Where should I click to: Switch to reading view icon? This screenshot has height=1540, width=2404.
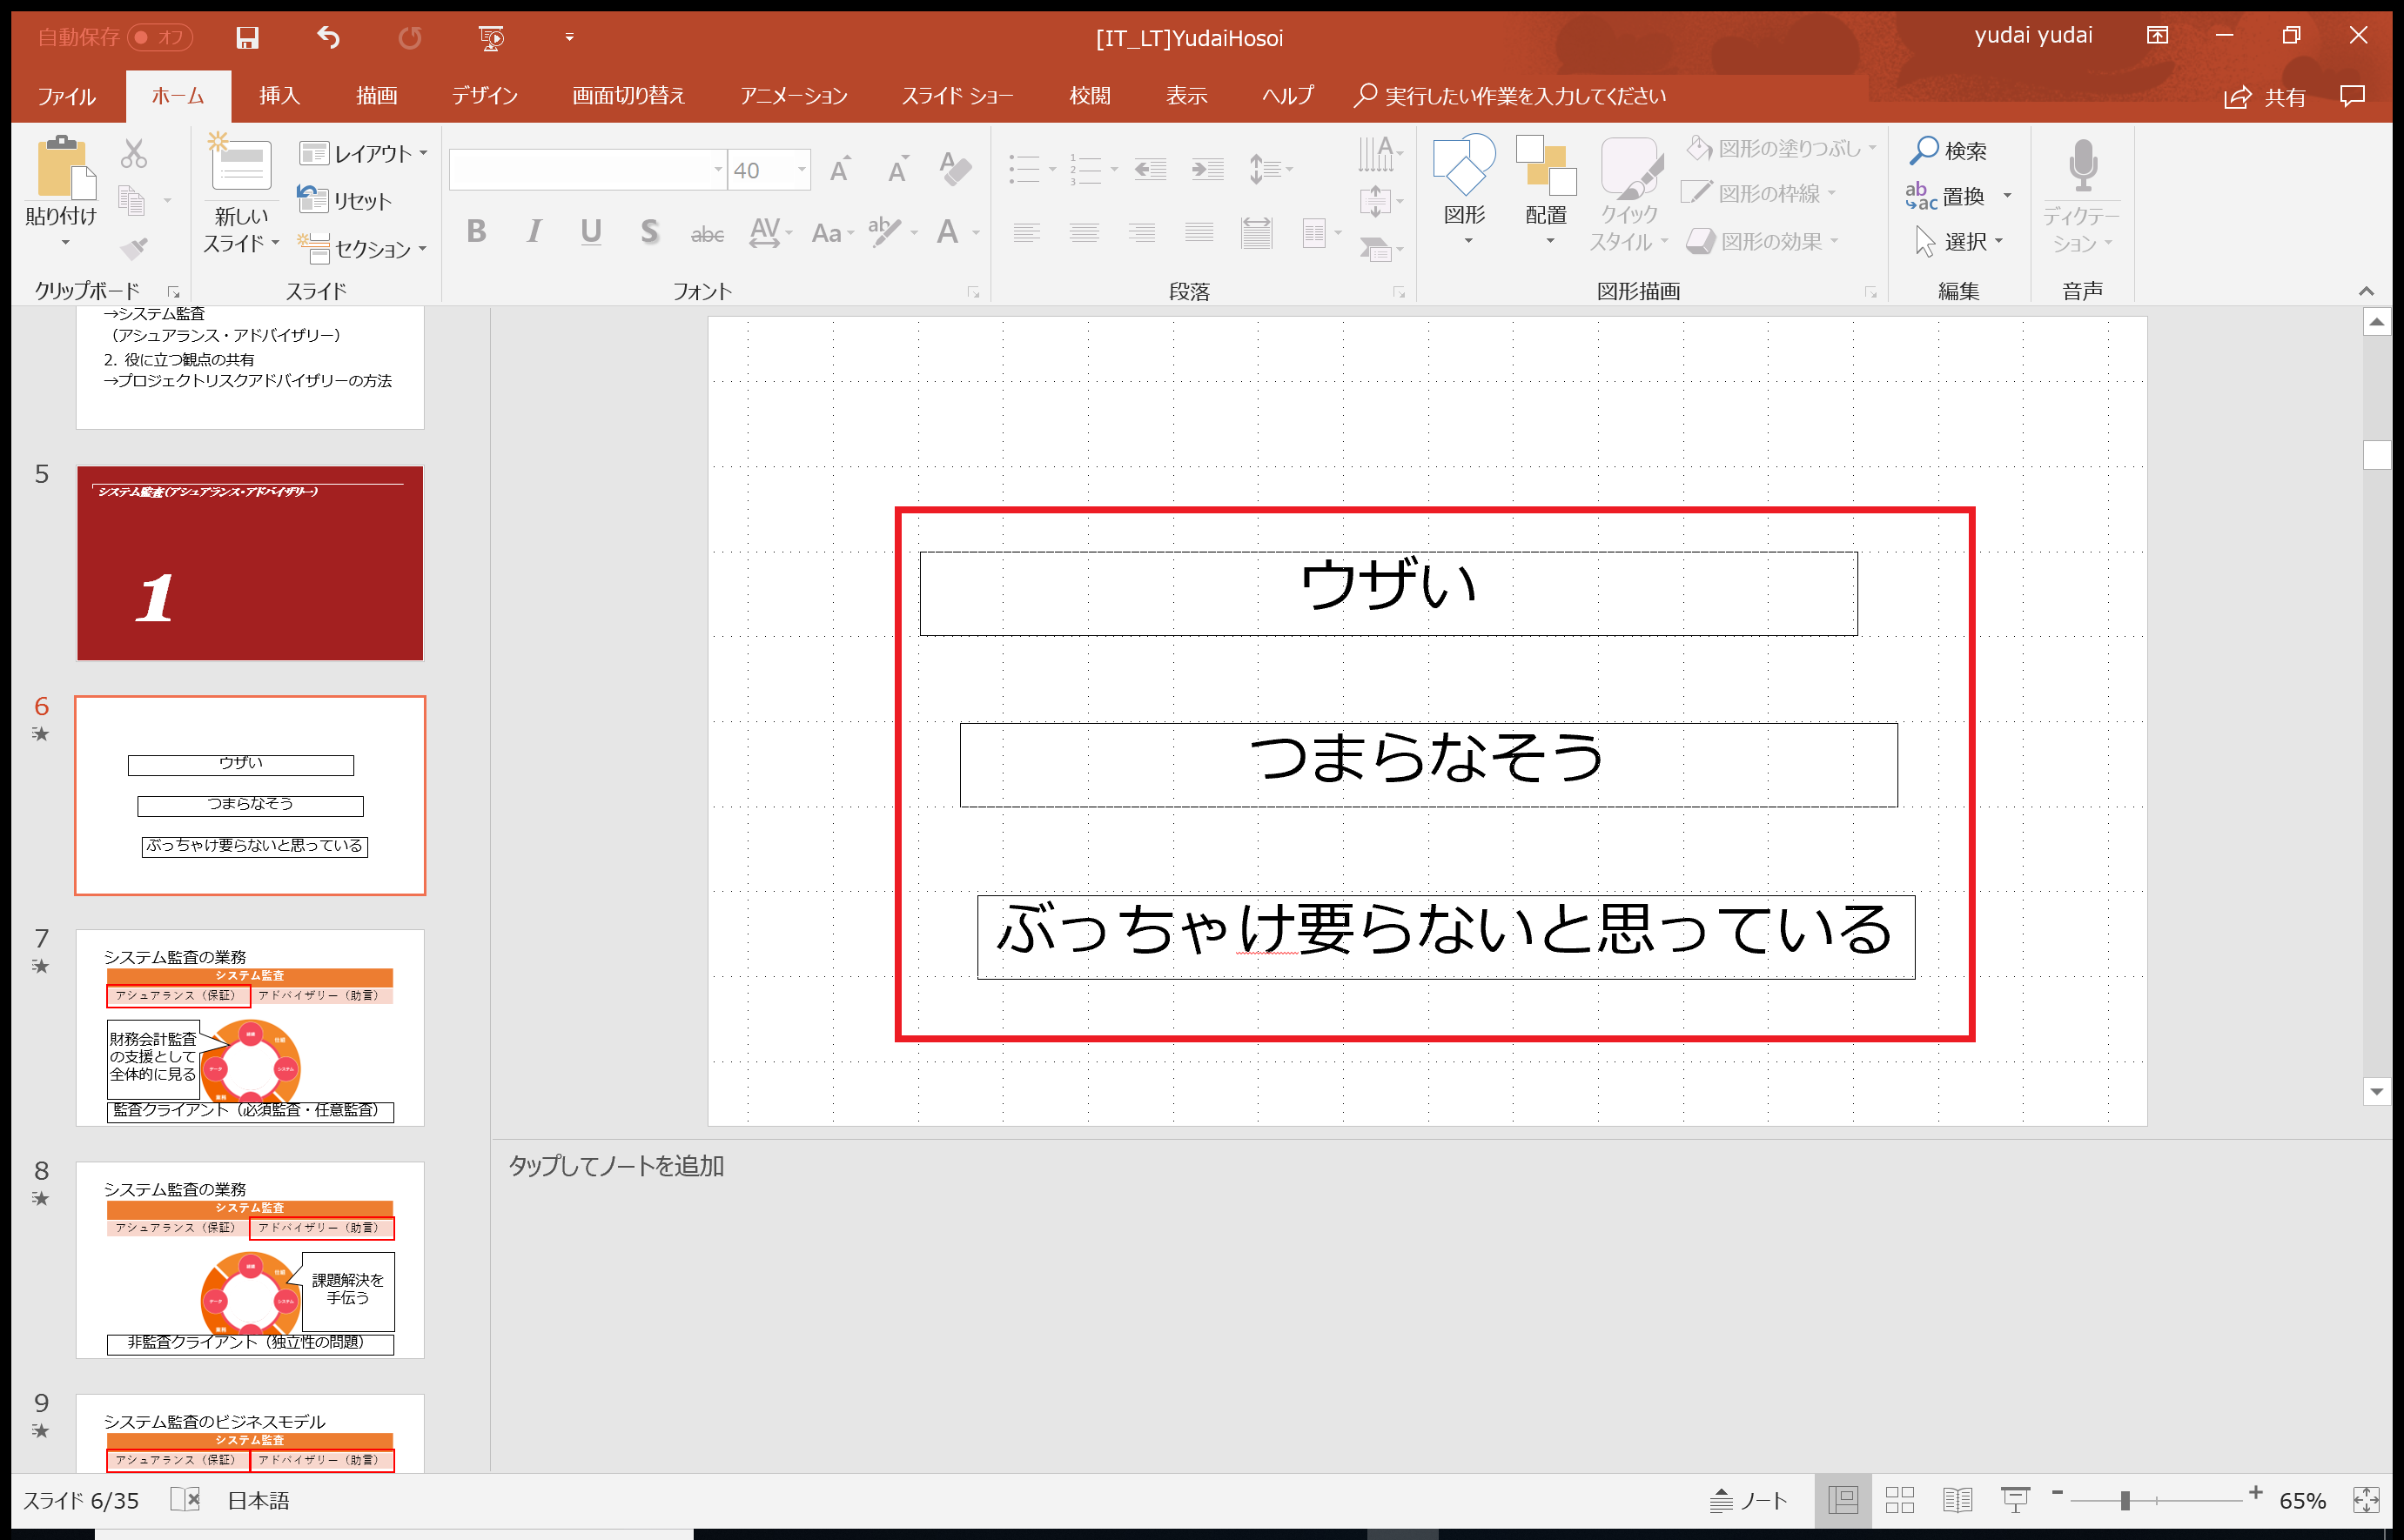tap(1957, 1500)
